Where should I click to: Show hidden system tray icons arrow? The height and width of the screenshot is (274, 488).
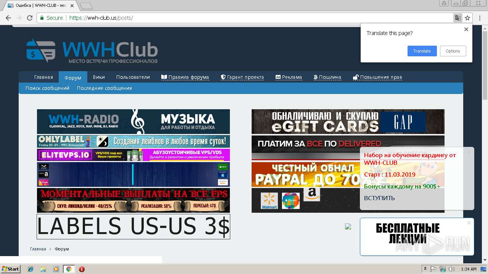425,269
